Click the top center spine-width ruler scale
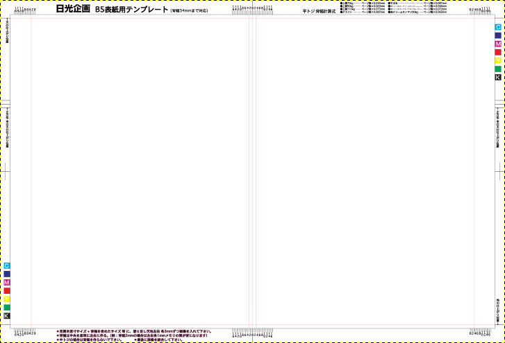Viewport: 505px width, 343px height. click(253, 10)
